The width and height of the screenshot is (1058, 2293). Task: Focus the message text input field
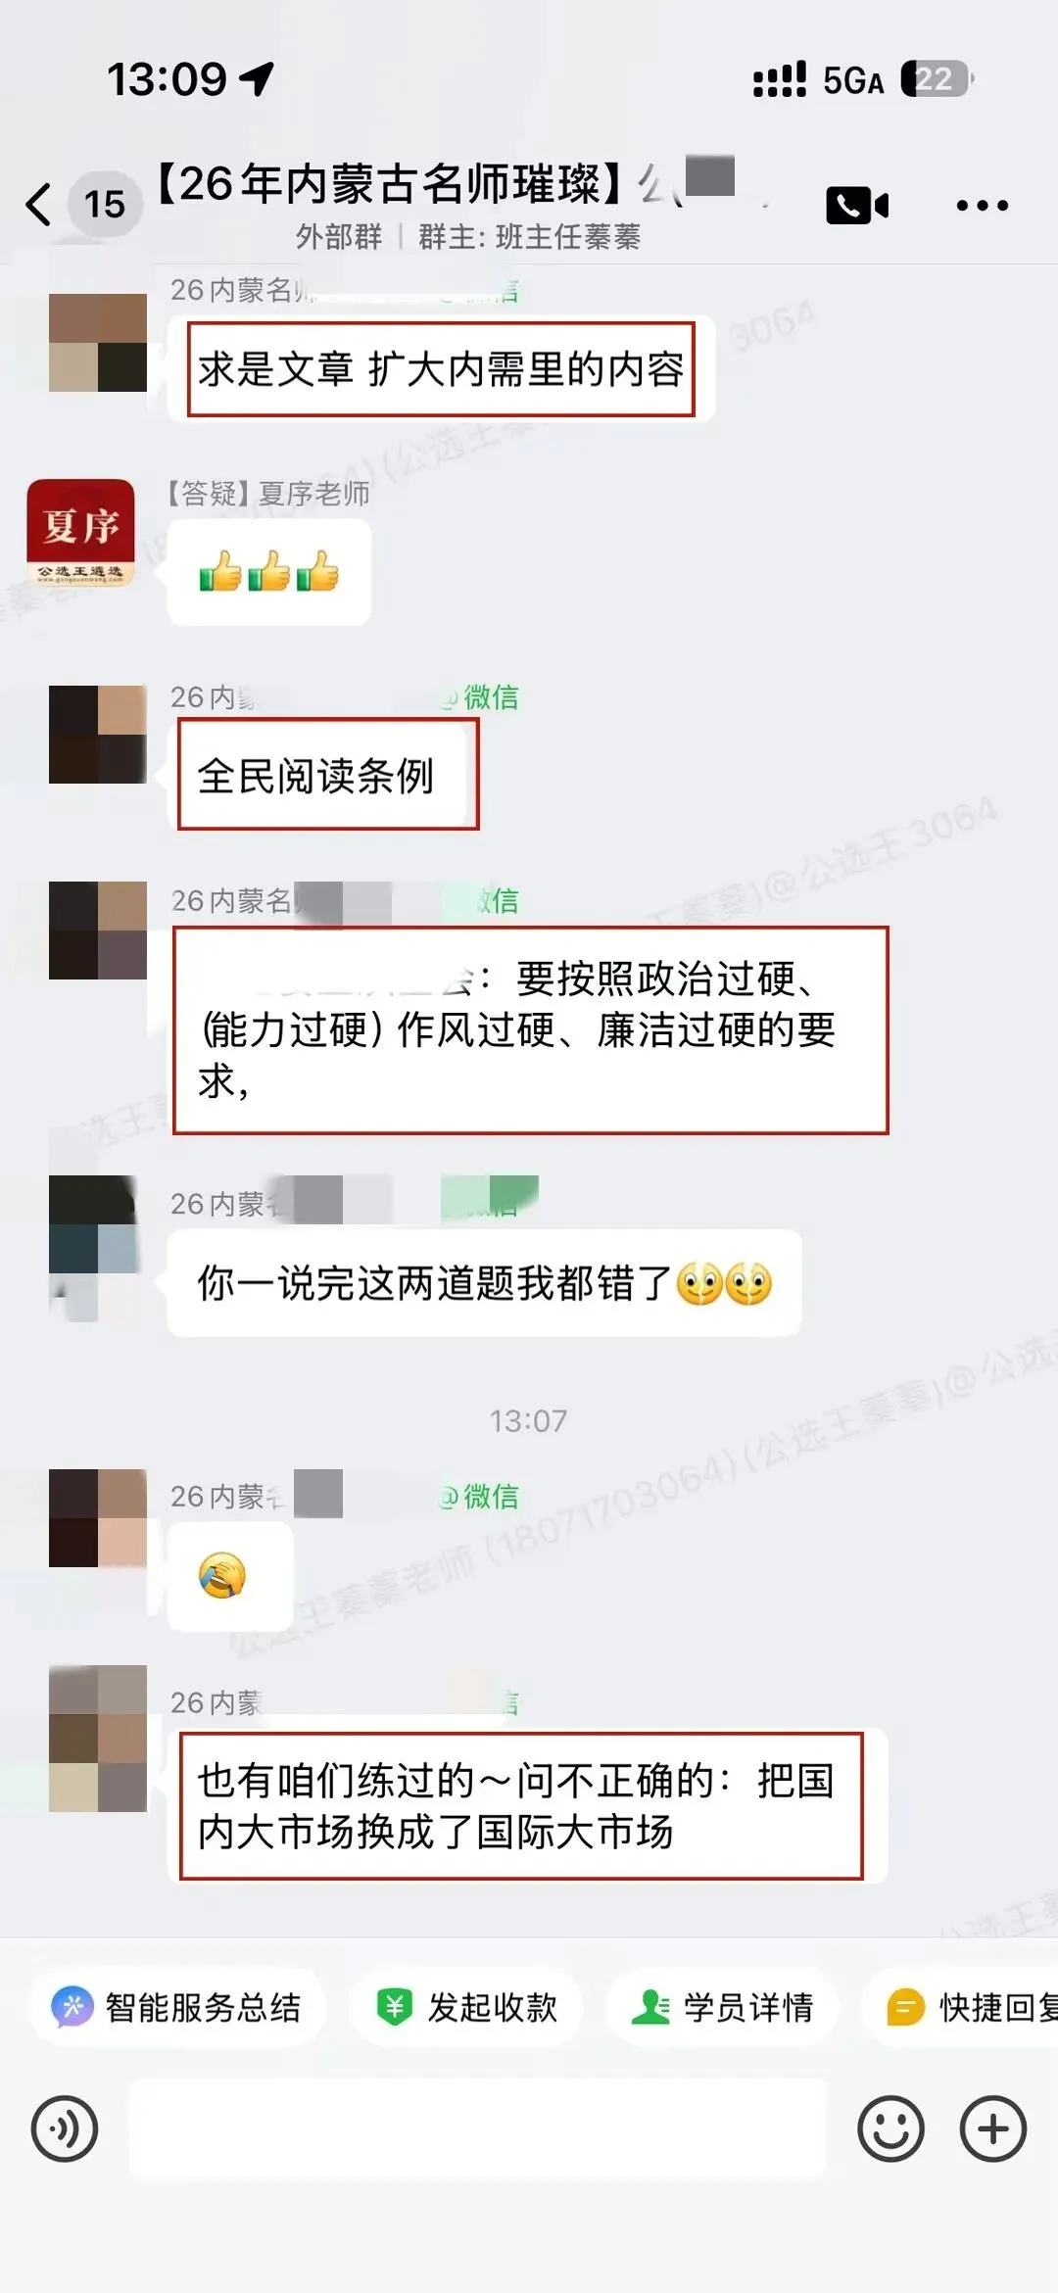477,2128
